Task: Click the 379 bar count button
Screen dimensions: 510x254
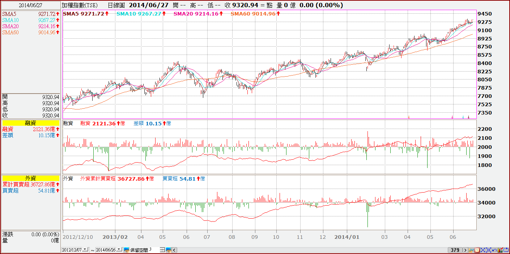Action: click(x=455, y=250)
